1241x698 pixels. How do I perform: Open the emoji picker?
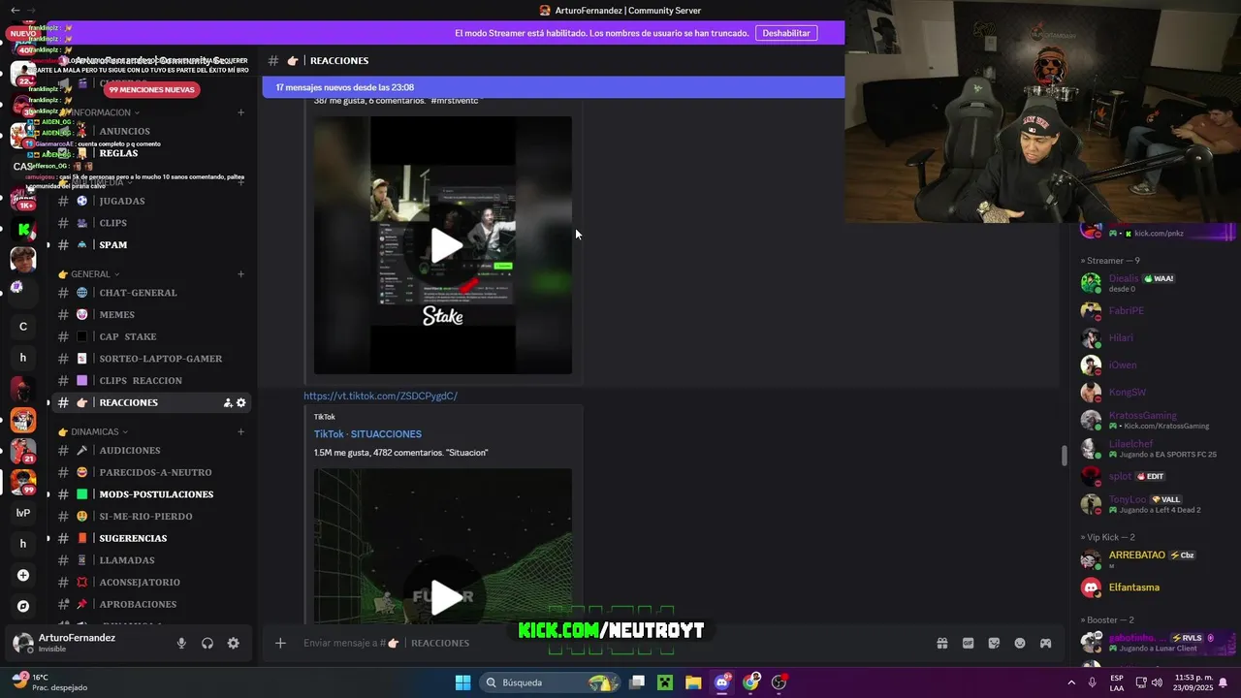coord(1020,643)
